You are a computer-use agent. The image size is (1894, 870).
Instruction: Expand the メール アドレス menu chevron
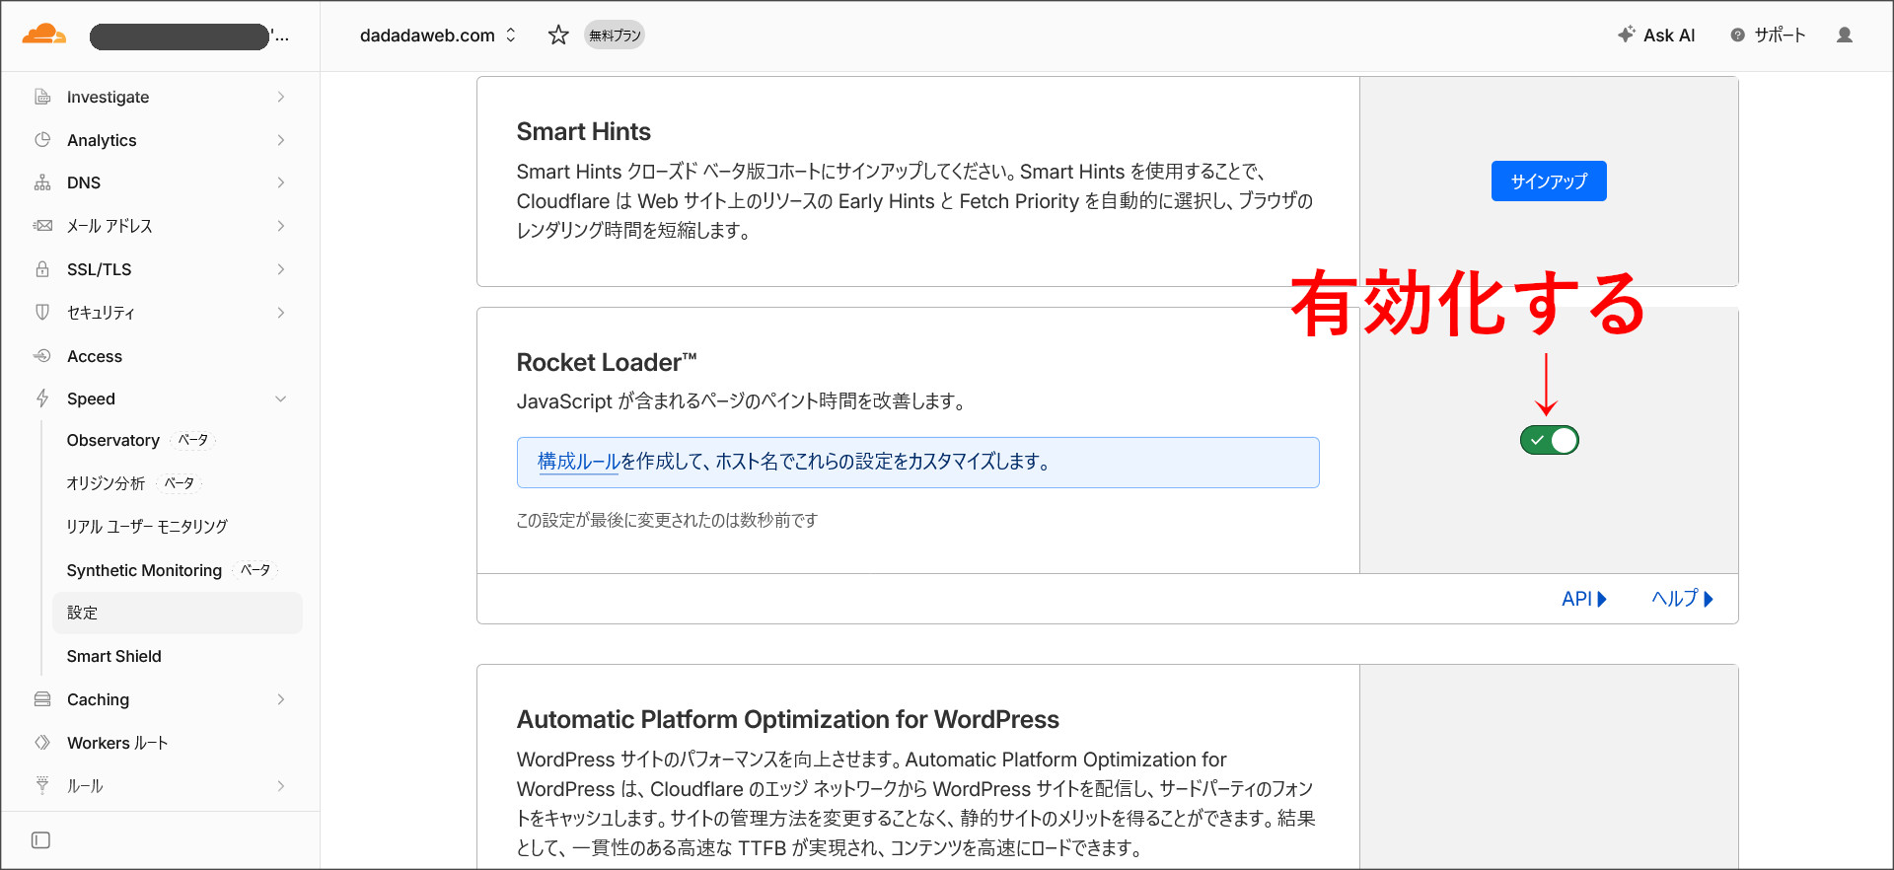281,226
